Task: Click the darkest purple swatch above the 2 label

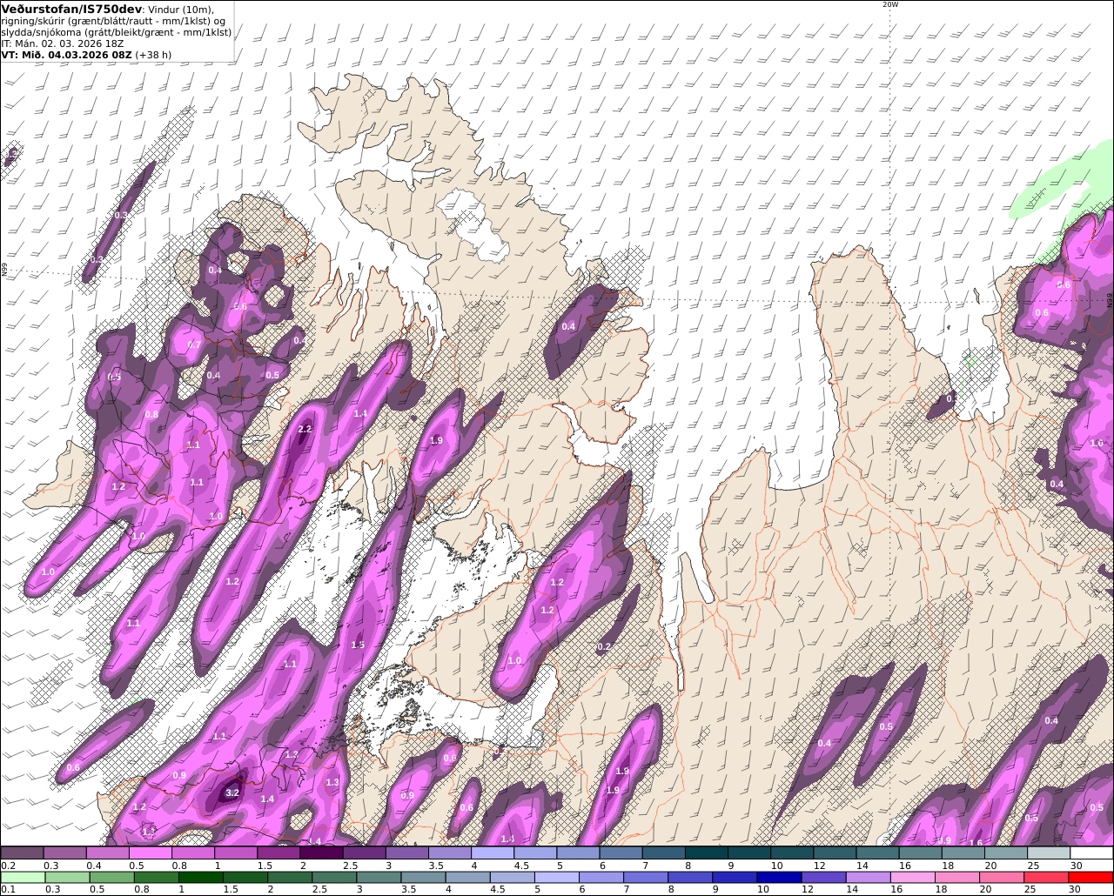Action: coord(321,853)
